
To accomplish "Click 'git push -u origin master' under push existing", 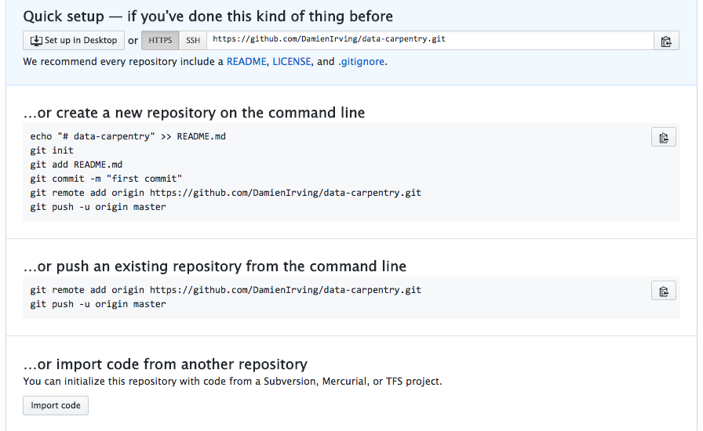I will [x=98, y=304].
